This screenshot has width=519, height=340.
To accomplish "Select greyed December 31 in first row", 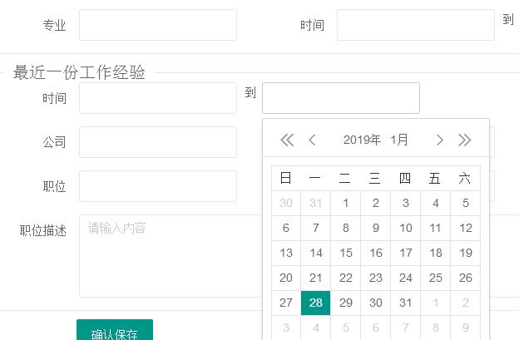I will (x=316, y=203).
